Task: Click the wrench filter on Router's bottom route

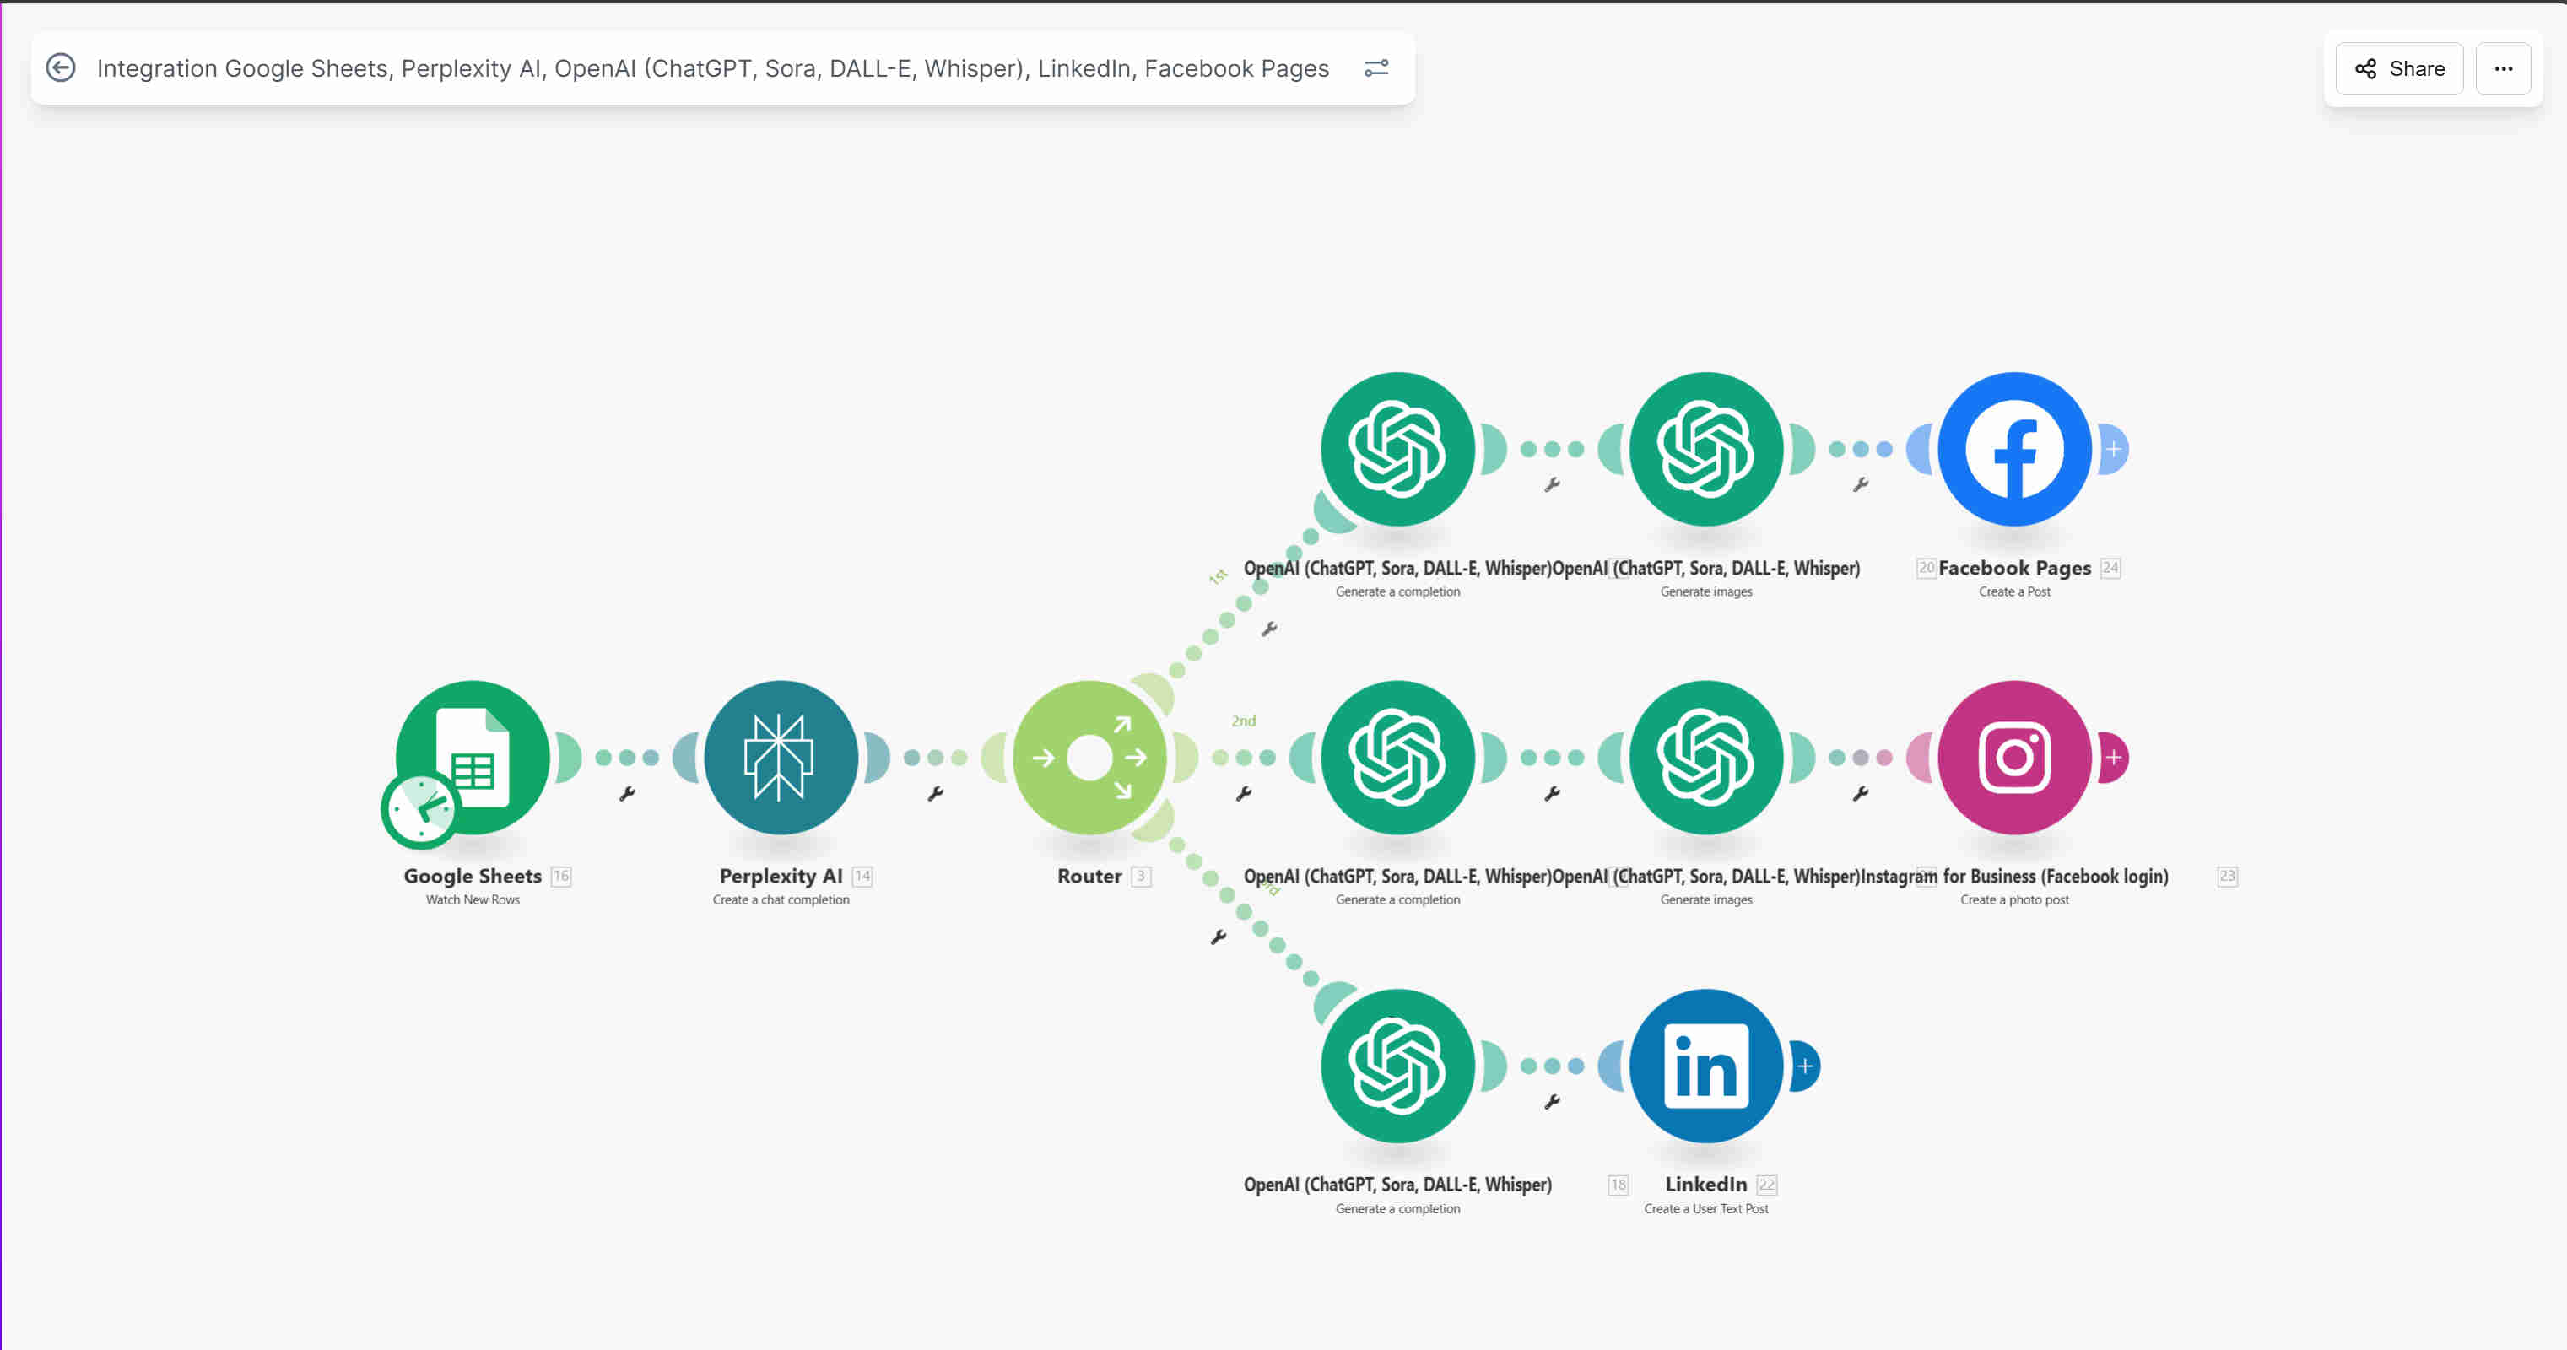Action: click(x=1218, y=937)
